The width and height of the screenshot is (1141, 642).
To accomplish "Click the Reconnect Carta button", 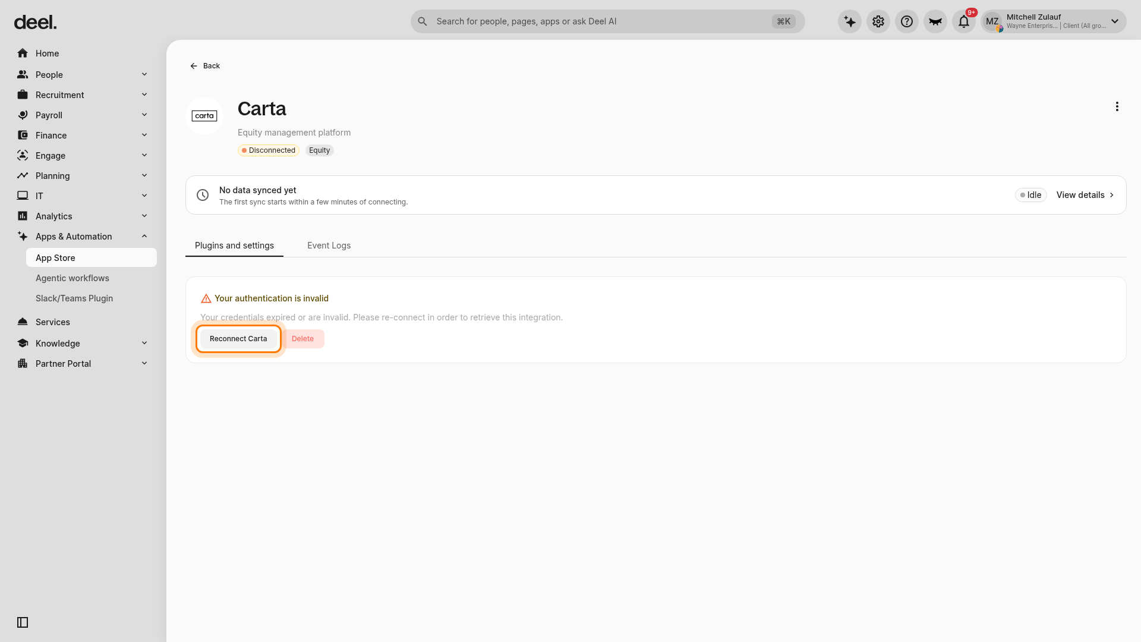I will [238, 339].
